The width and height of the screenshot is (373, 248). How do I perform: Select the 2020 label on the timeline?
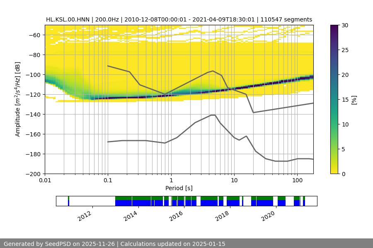click(x=269, y=215)
